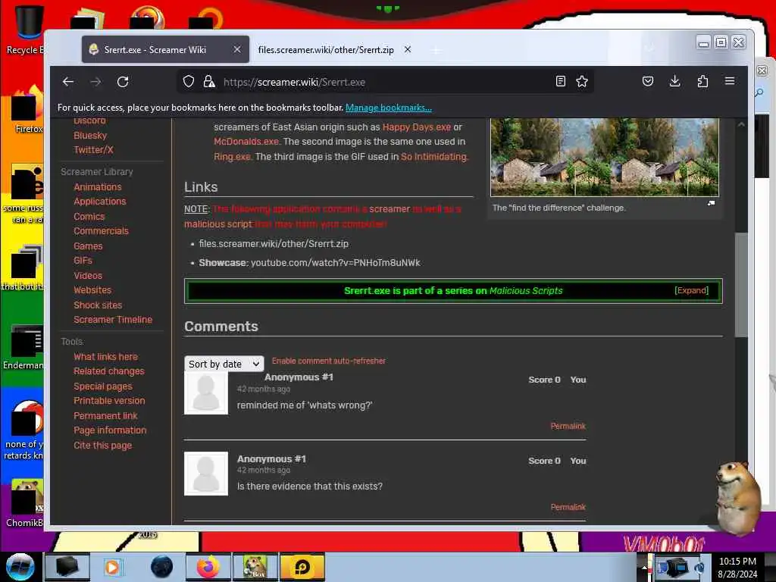Open the Manage bookmarks link
This screenshot has width=776, height=582.
389,108
